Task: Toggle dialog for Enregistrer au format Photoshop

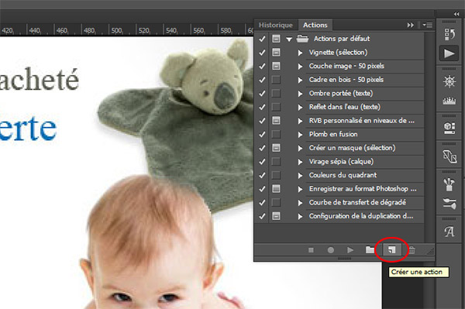Action: click(276, 189)
